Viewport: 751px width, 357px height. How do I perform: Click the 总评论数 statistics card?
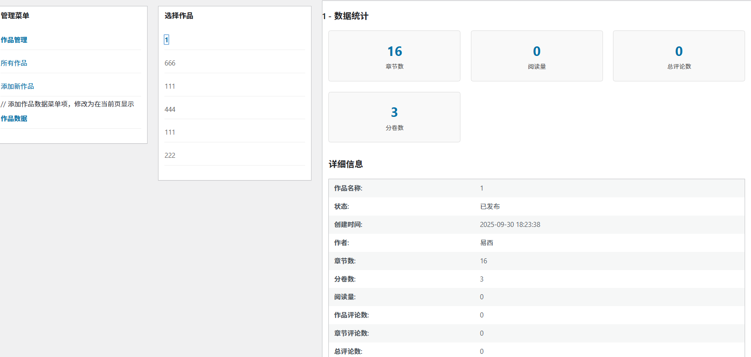(679, 56)
